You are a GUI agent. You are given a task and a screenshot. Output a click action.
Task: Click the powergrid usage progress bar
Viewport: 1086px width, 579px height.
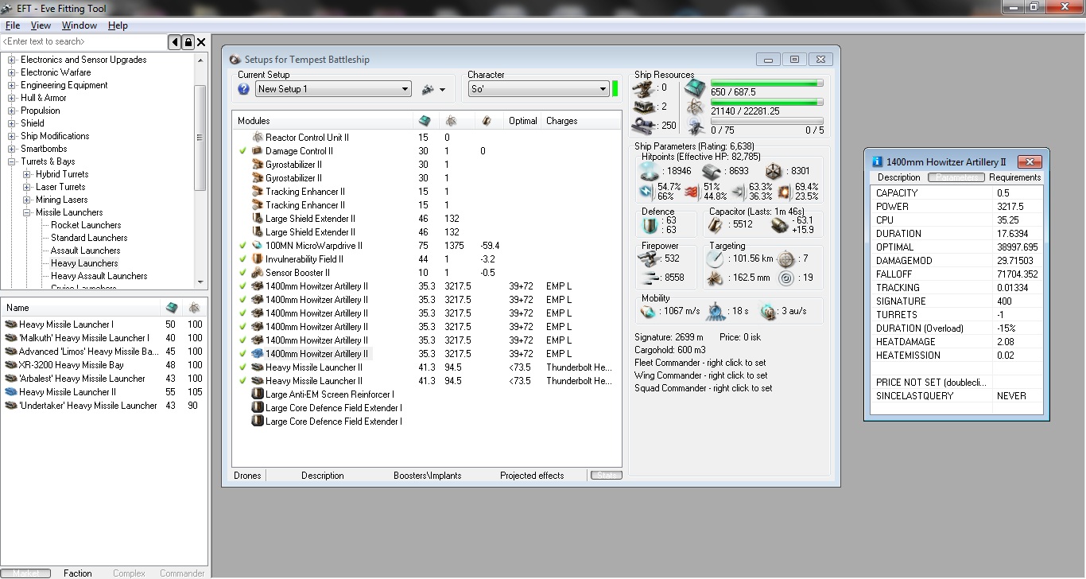pyautogui.click(x=767, y=103)
